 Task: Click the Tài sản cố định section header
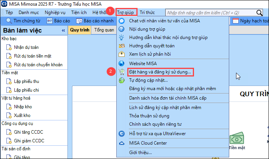(x=16, y=149)
